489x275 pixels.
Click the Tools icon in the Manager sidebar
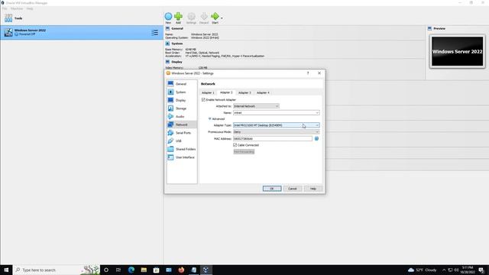[x=8, y=18]
